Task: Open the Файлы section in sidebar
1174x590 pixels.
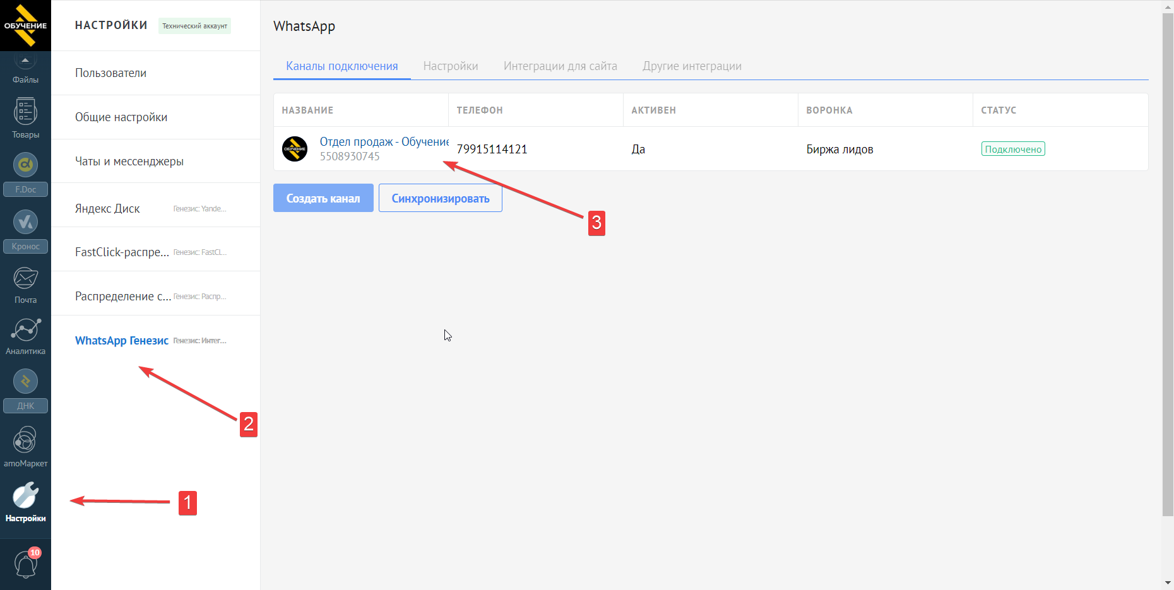Action: [x=25, y=69]
